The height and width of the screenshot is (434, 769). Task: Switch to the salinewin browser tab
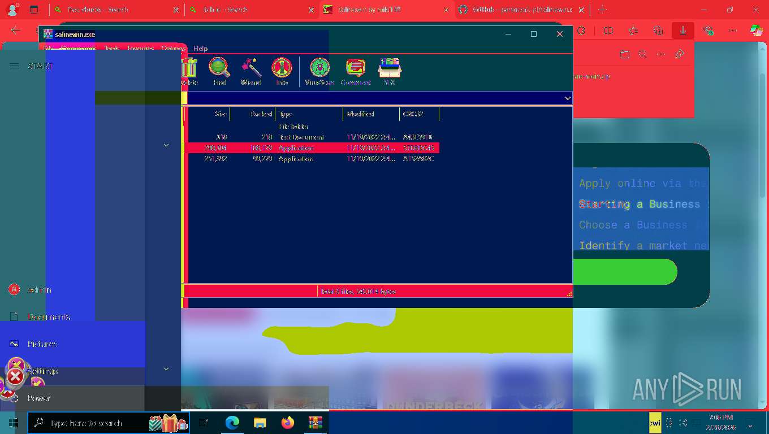tap(387, 10)
